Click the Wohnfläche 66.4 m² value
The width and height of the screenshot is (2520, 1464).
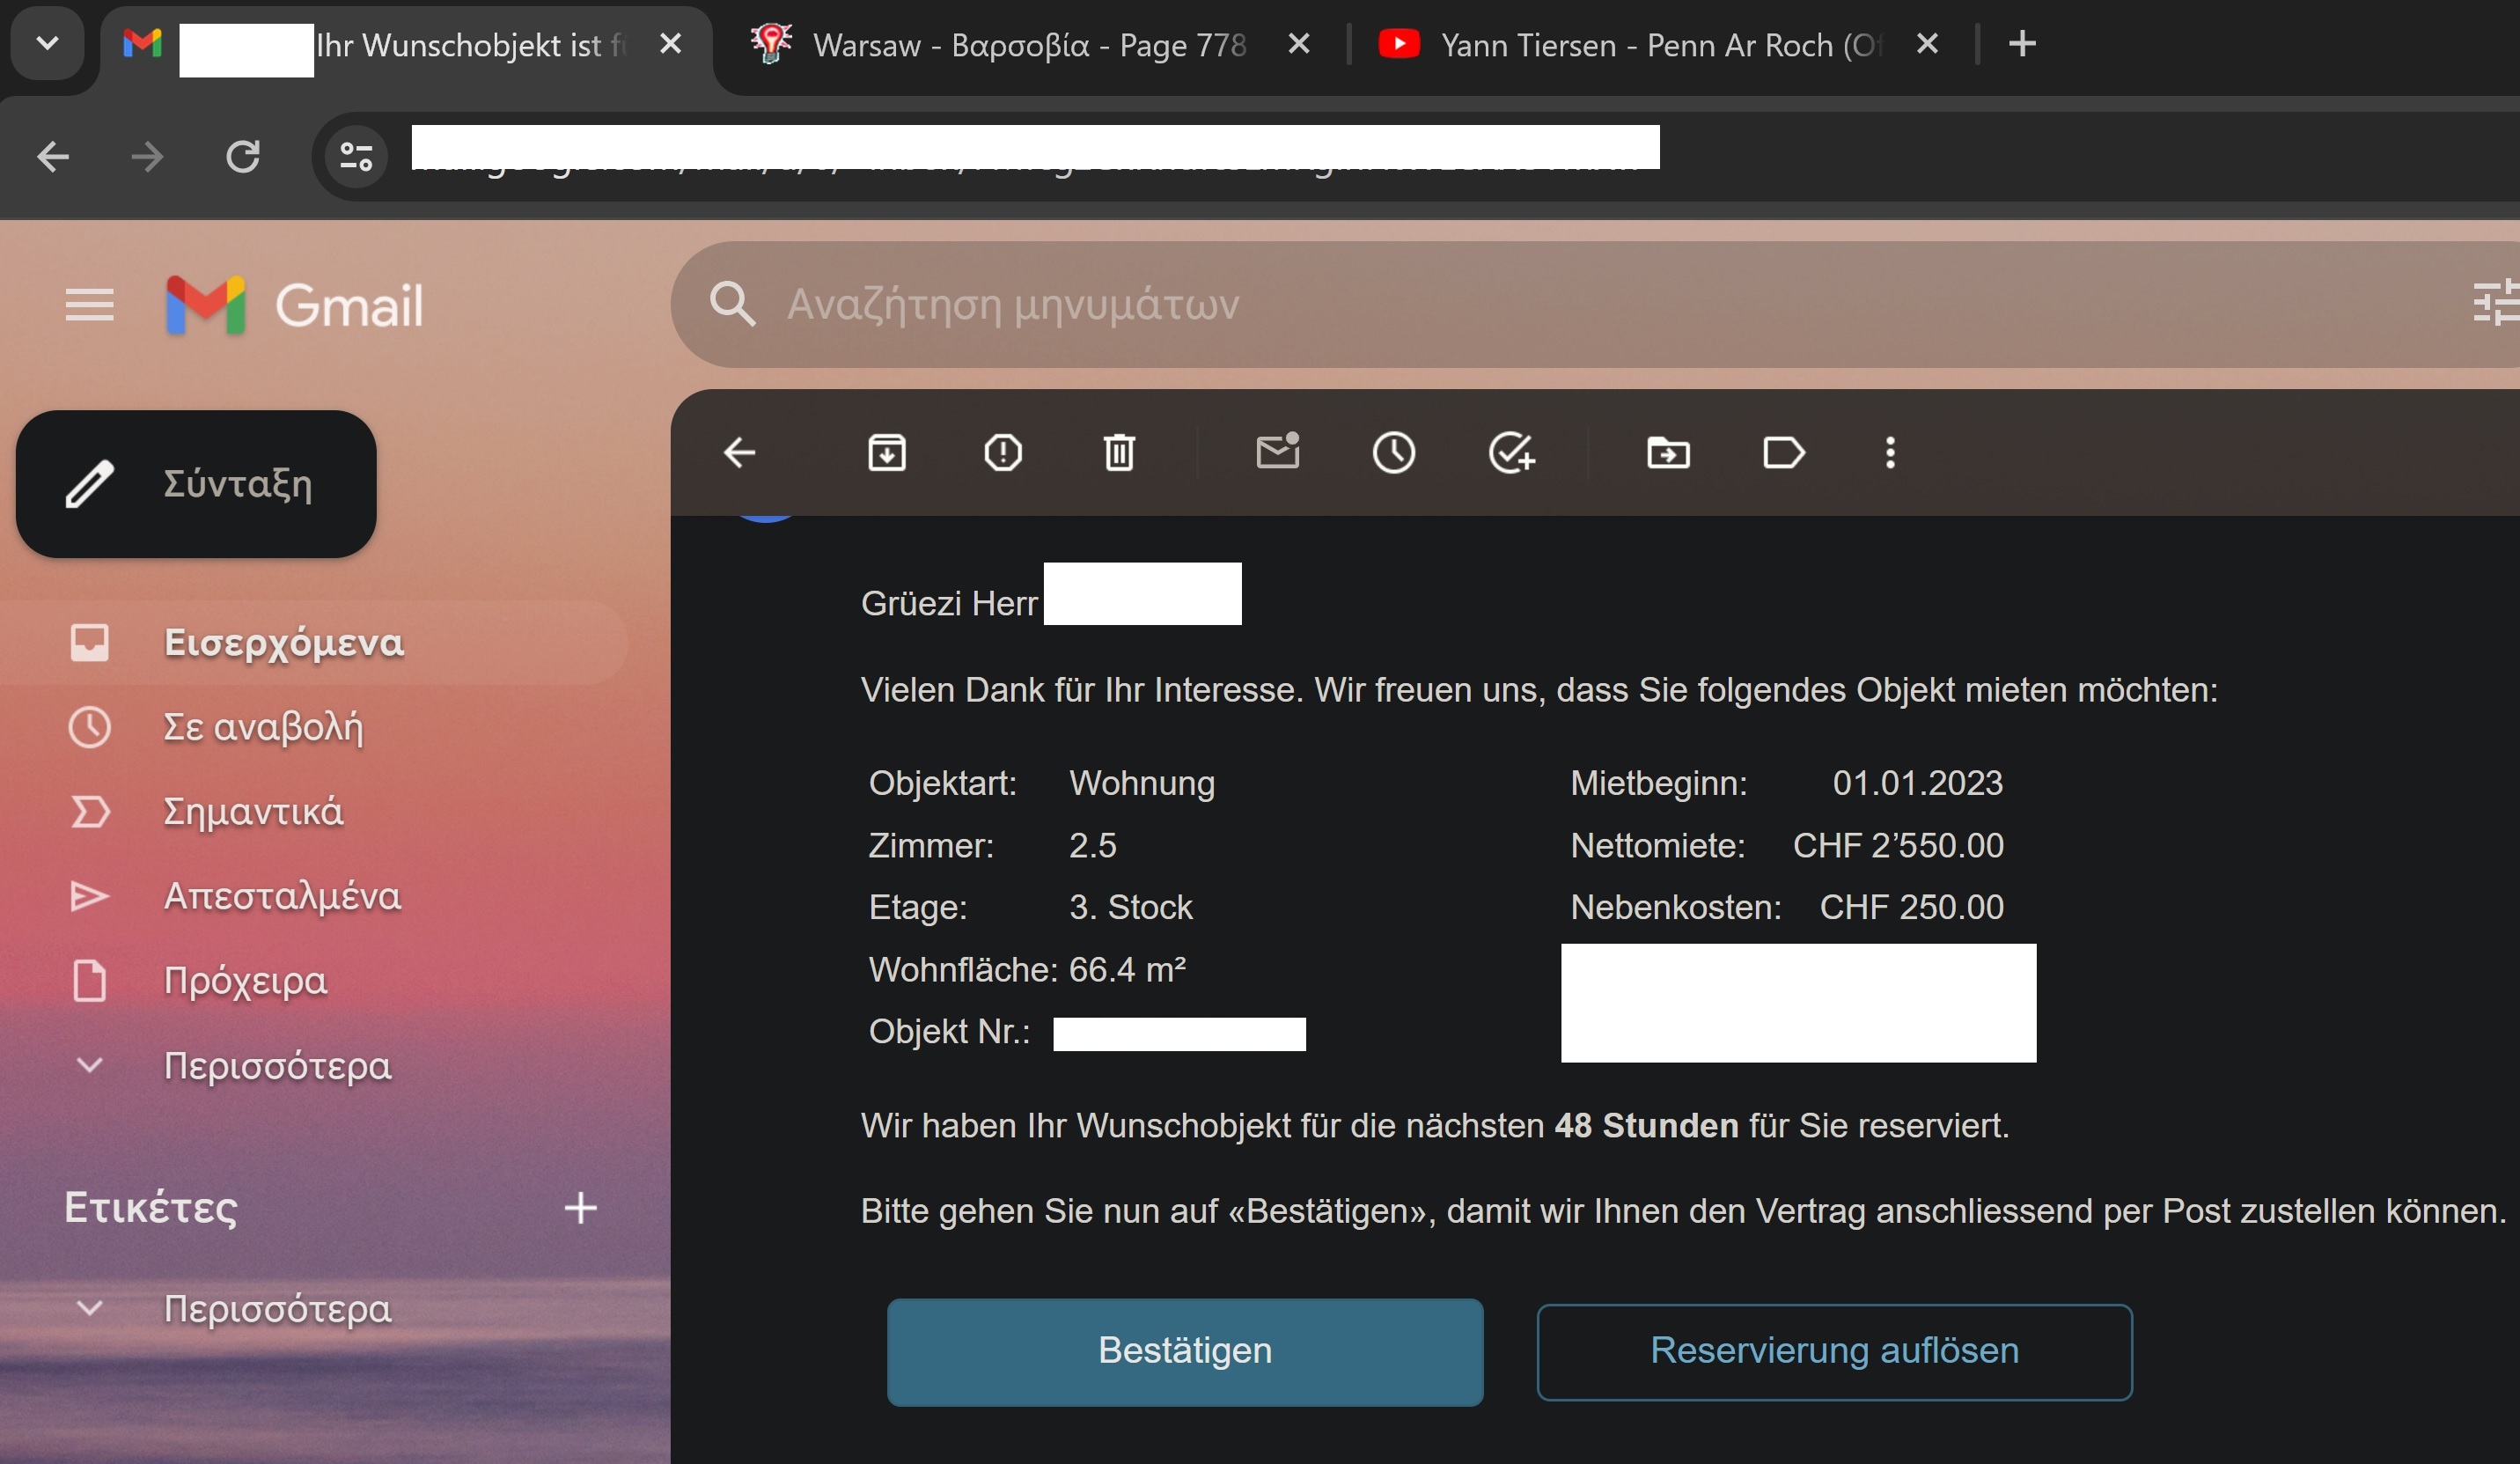(x=1128, y=969)
